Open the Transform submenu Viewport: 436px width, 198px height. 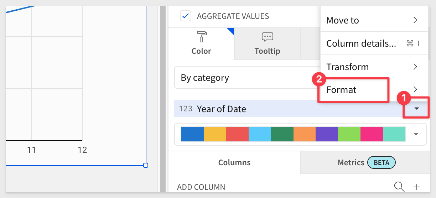click(374, 67)
